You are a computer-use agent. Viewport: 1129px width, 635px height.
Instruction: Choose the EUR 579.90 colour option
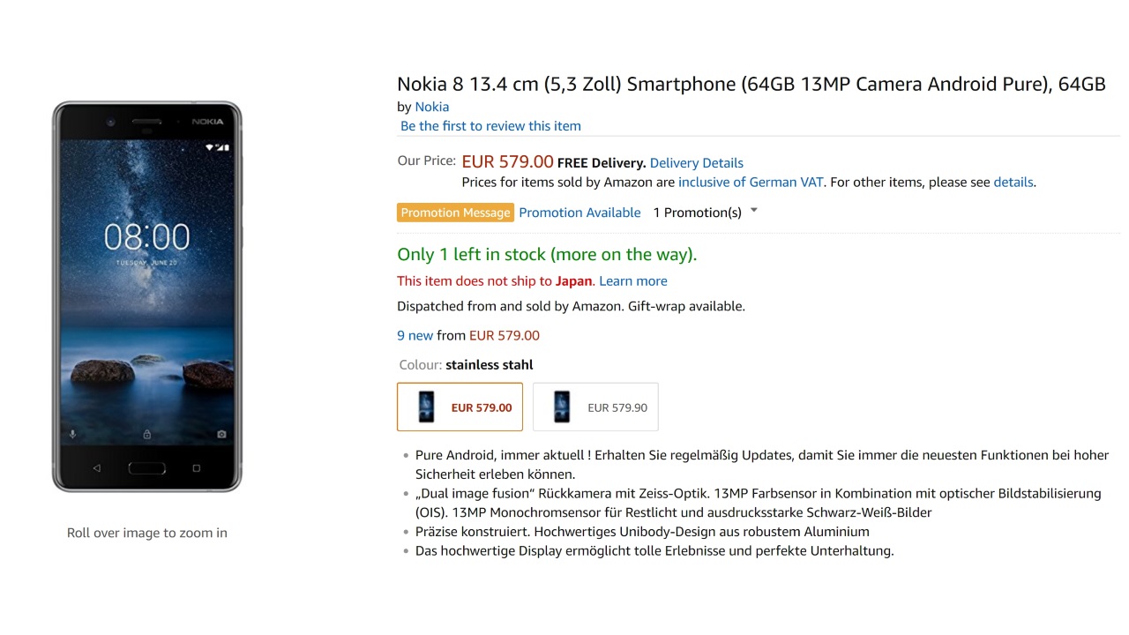pyautogui.click(x=595, y=407)
